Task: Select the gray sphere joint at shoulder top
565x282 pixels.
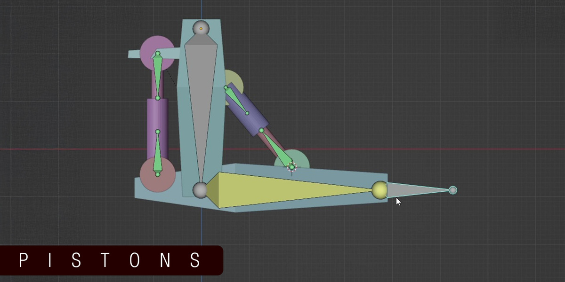Action: [201, 28]
